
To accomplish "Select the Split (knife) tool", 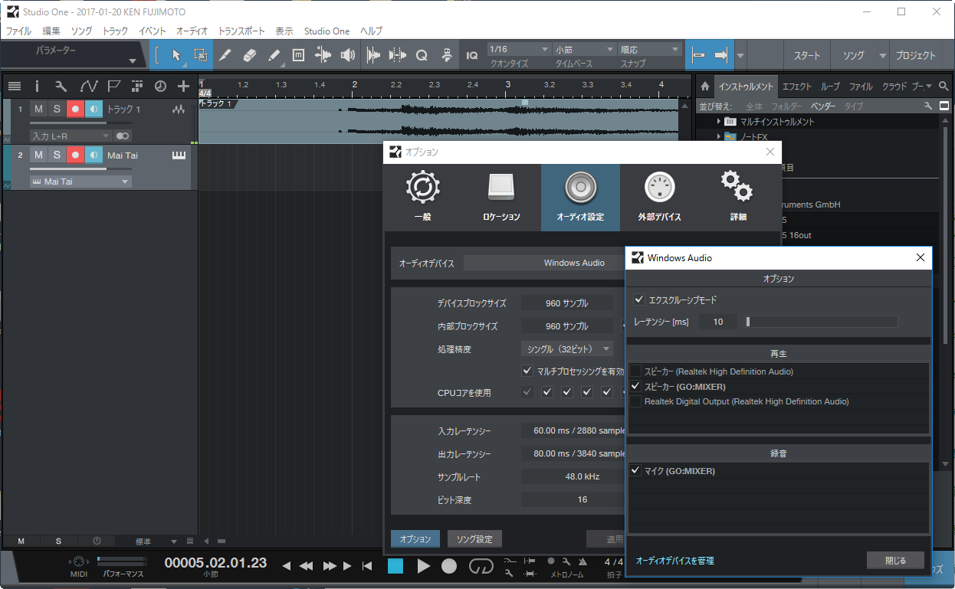I will [x=225, y=55].
